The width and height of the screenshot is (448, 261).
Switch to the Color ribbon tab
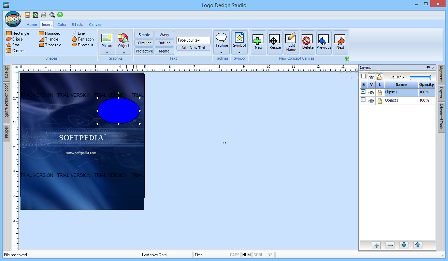tap(62, 25)
